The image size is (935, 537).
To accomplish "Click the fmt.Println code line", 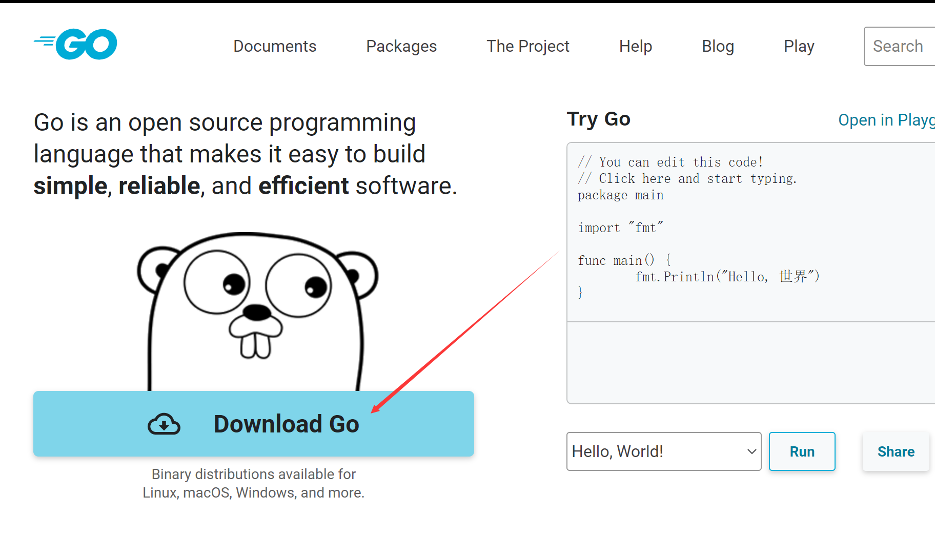I will pyautogui.click(x=728, y=277).
